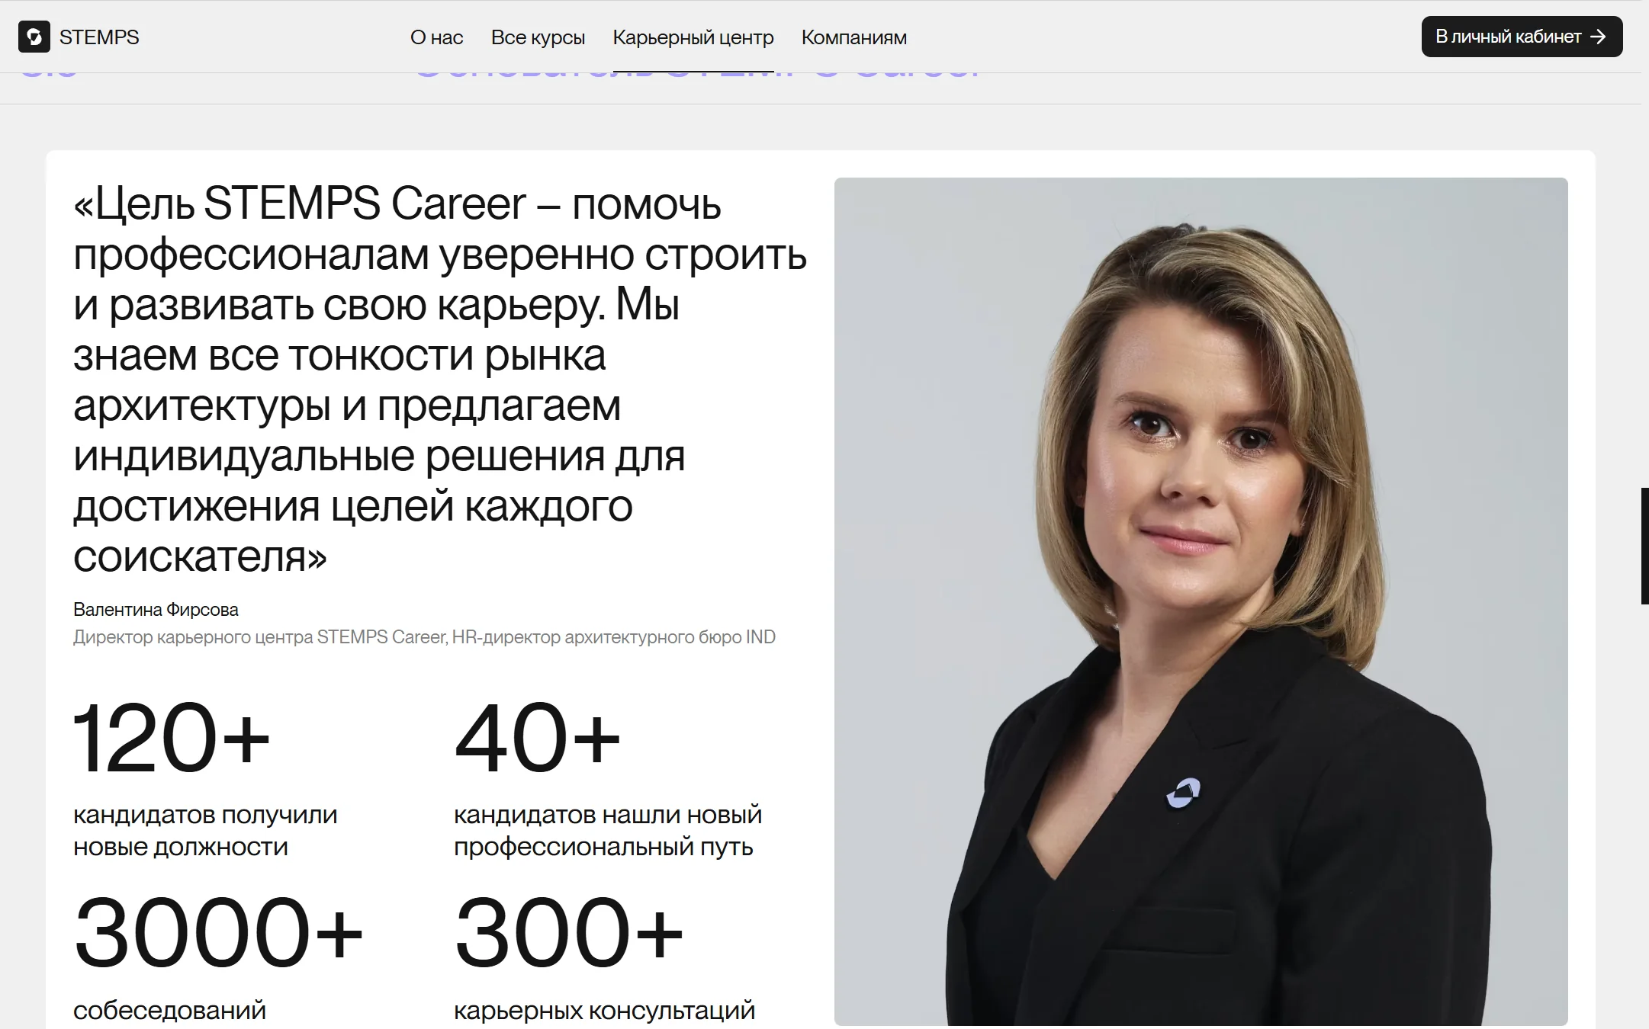Open the «Компаниям» menu item

[853, 37]
